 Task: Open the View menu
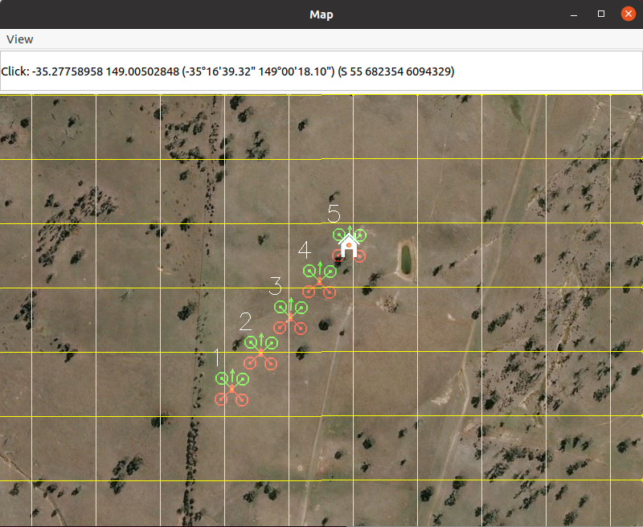20,39
